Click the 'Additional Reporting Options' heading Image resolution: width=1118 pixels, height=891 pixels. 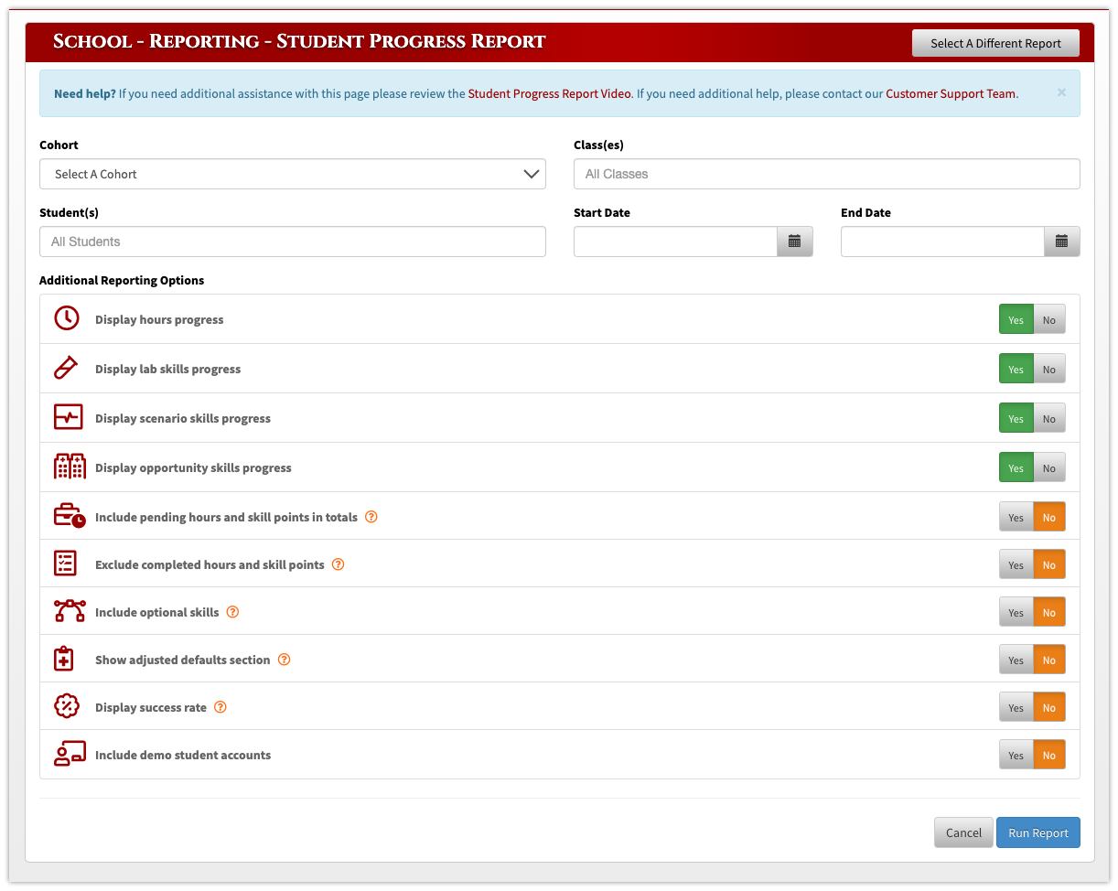coord(122,281)
